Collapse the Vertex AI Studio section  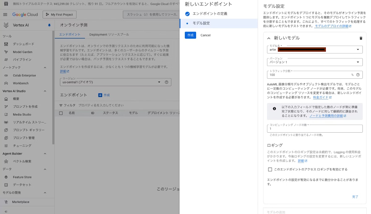click(45, 91)
